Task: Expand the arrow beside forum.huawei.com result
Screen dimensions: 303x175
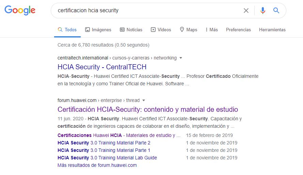Action: pyautogui.click(x=144, y=100)
